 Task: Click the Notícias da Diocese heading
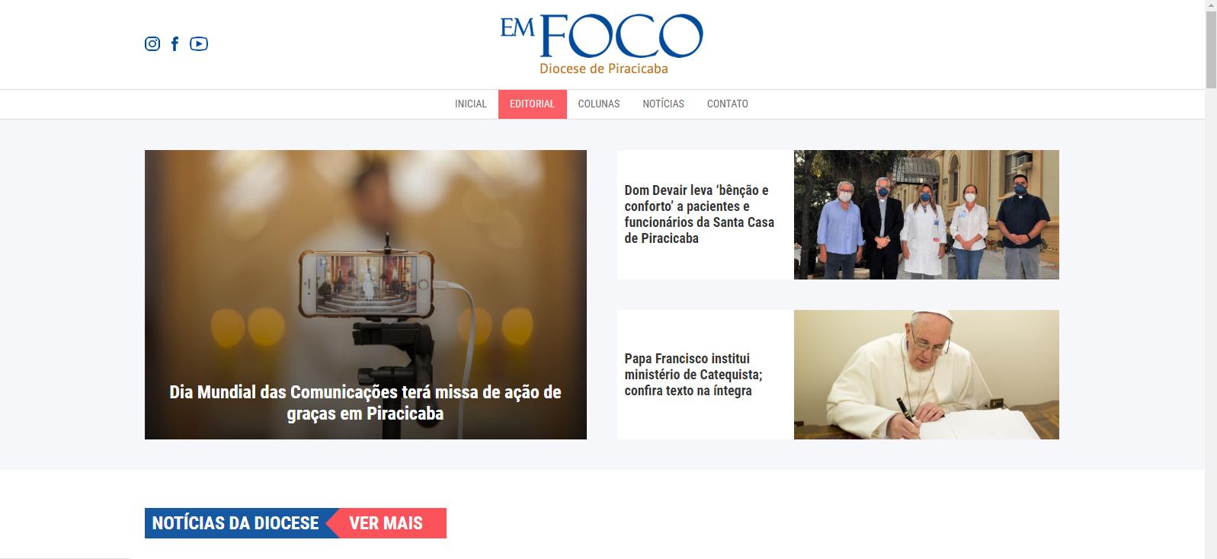point(235,523)
